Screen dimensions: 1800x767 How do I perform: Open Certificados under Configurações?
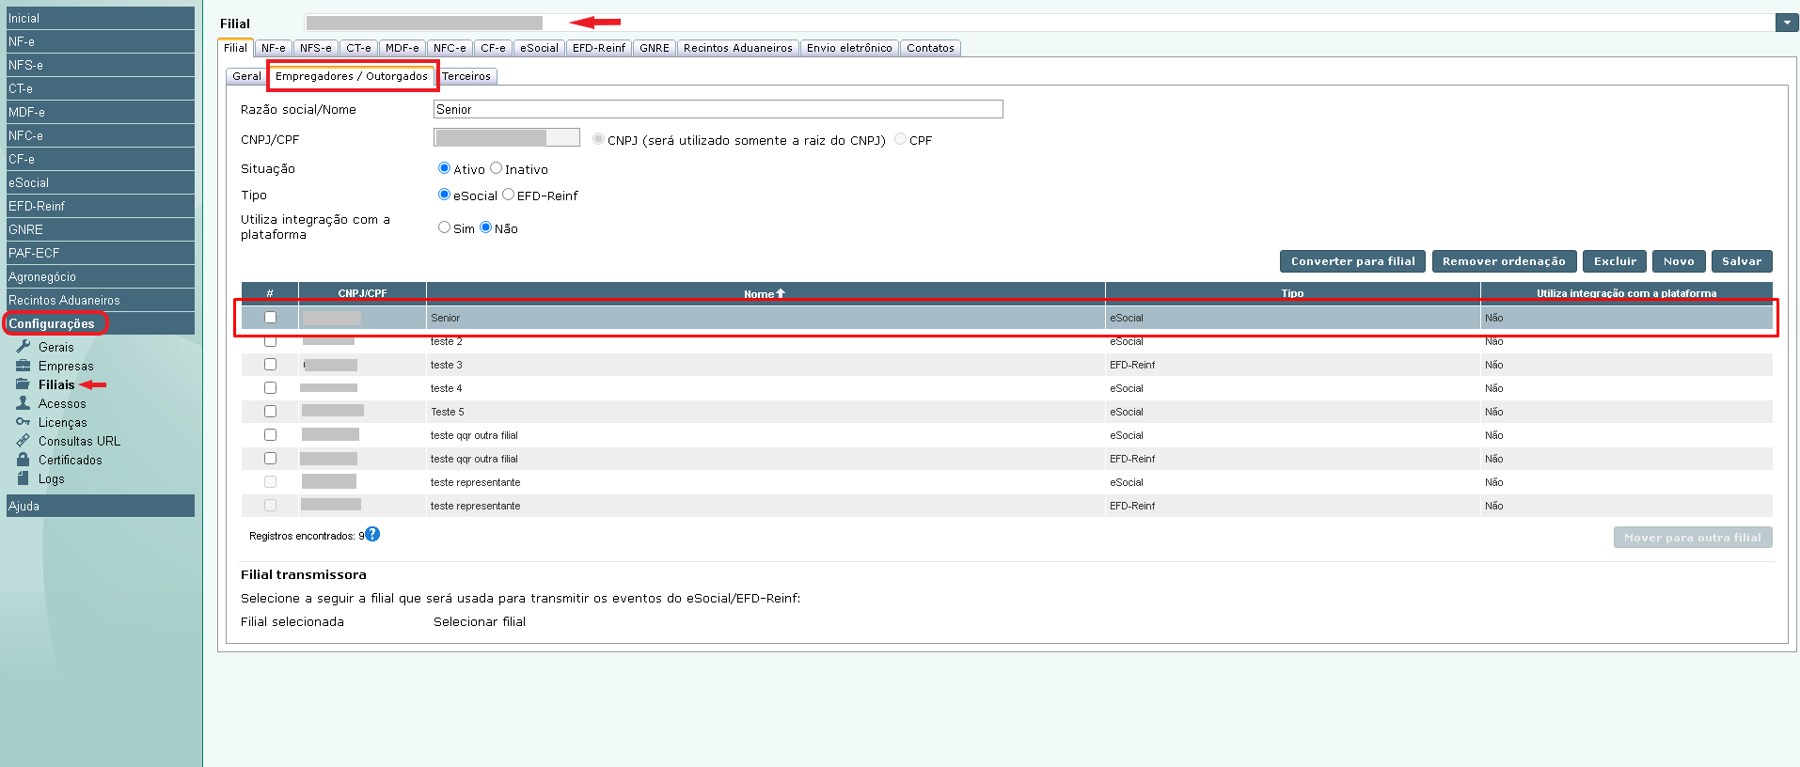click(x=71, y=460)
